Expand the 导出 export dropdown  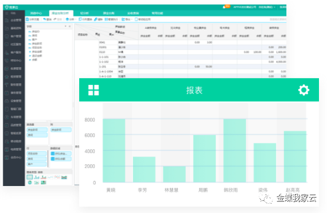[x=127, y=19]
